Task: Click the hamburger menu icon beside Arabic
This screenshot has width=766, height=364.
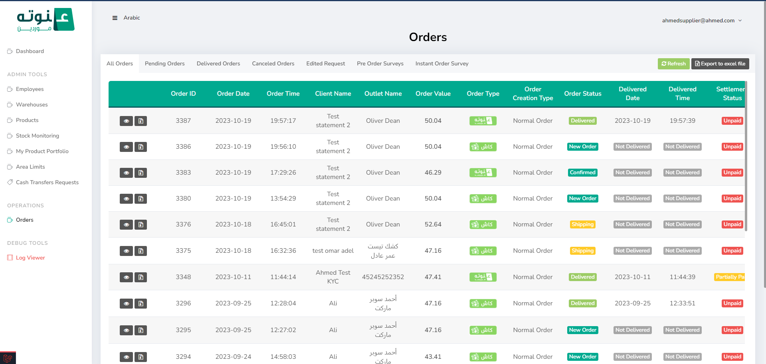Action: [115, 18]
